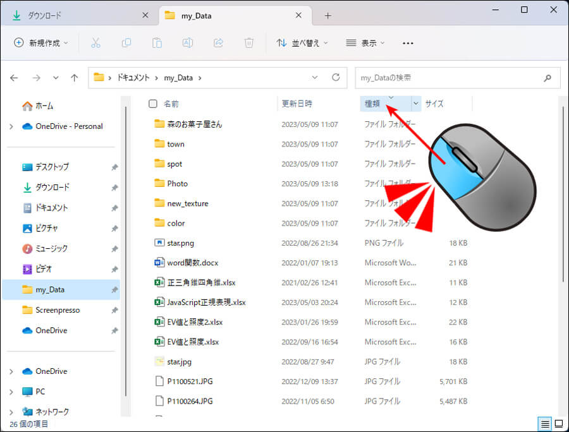Switch to details view icon in status bar
Viewport: 569px width, 432px height.
pos(545,424)
